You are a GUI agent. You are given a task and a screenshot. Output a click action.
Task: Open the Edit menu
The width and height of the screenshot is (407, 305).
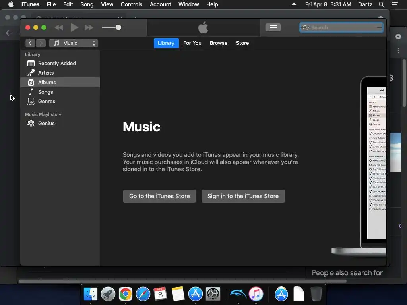pyautogui.click(x=68, y=4)
